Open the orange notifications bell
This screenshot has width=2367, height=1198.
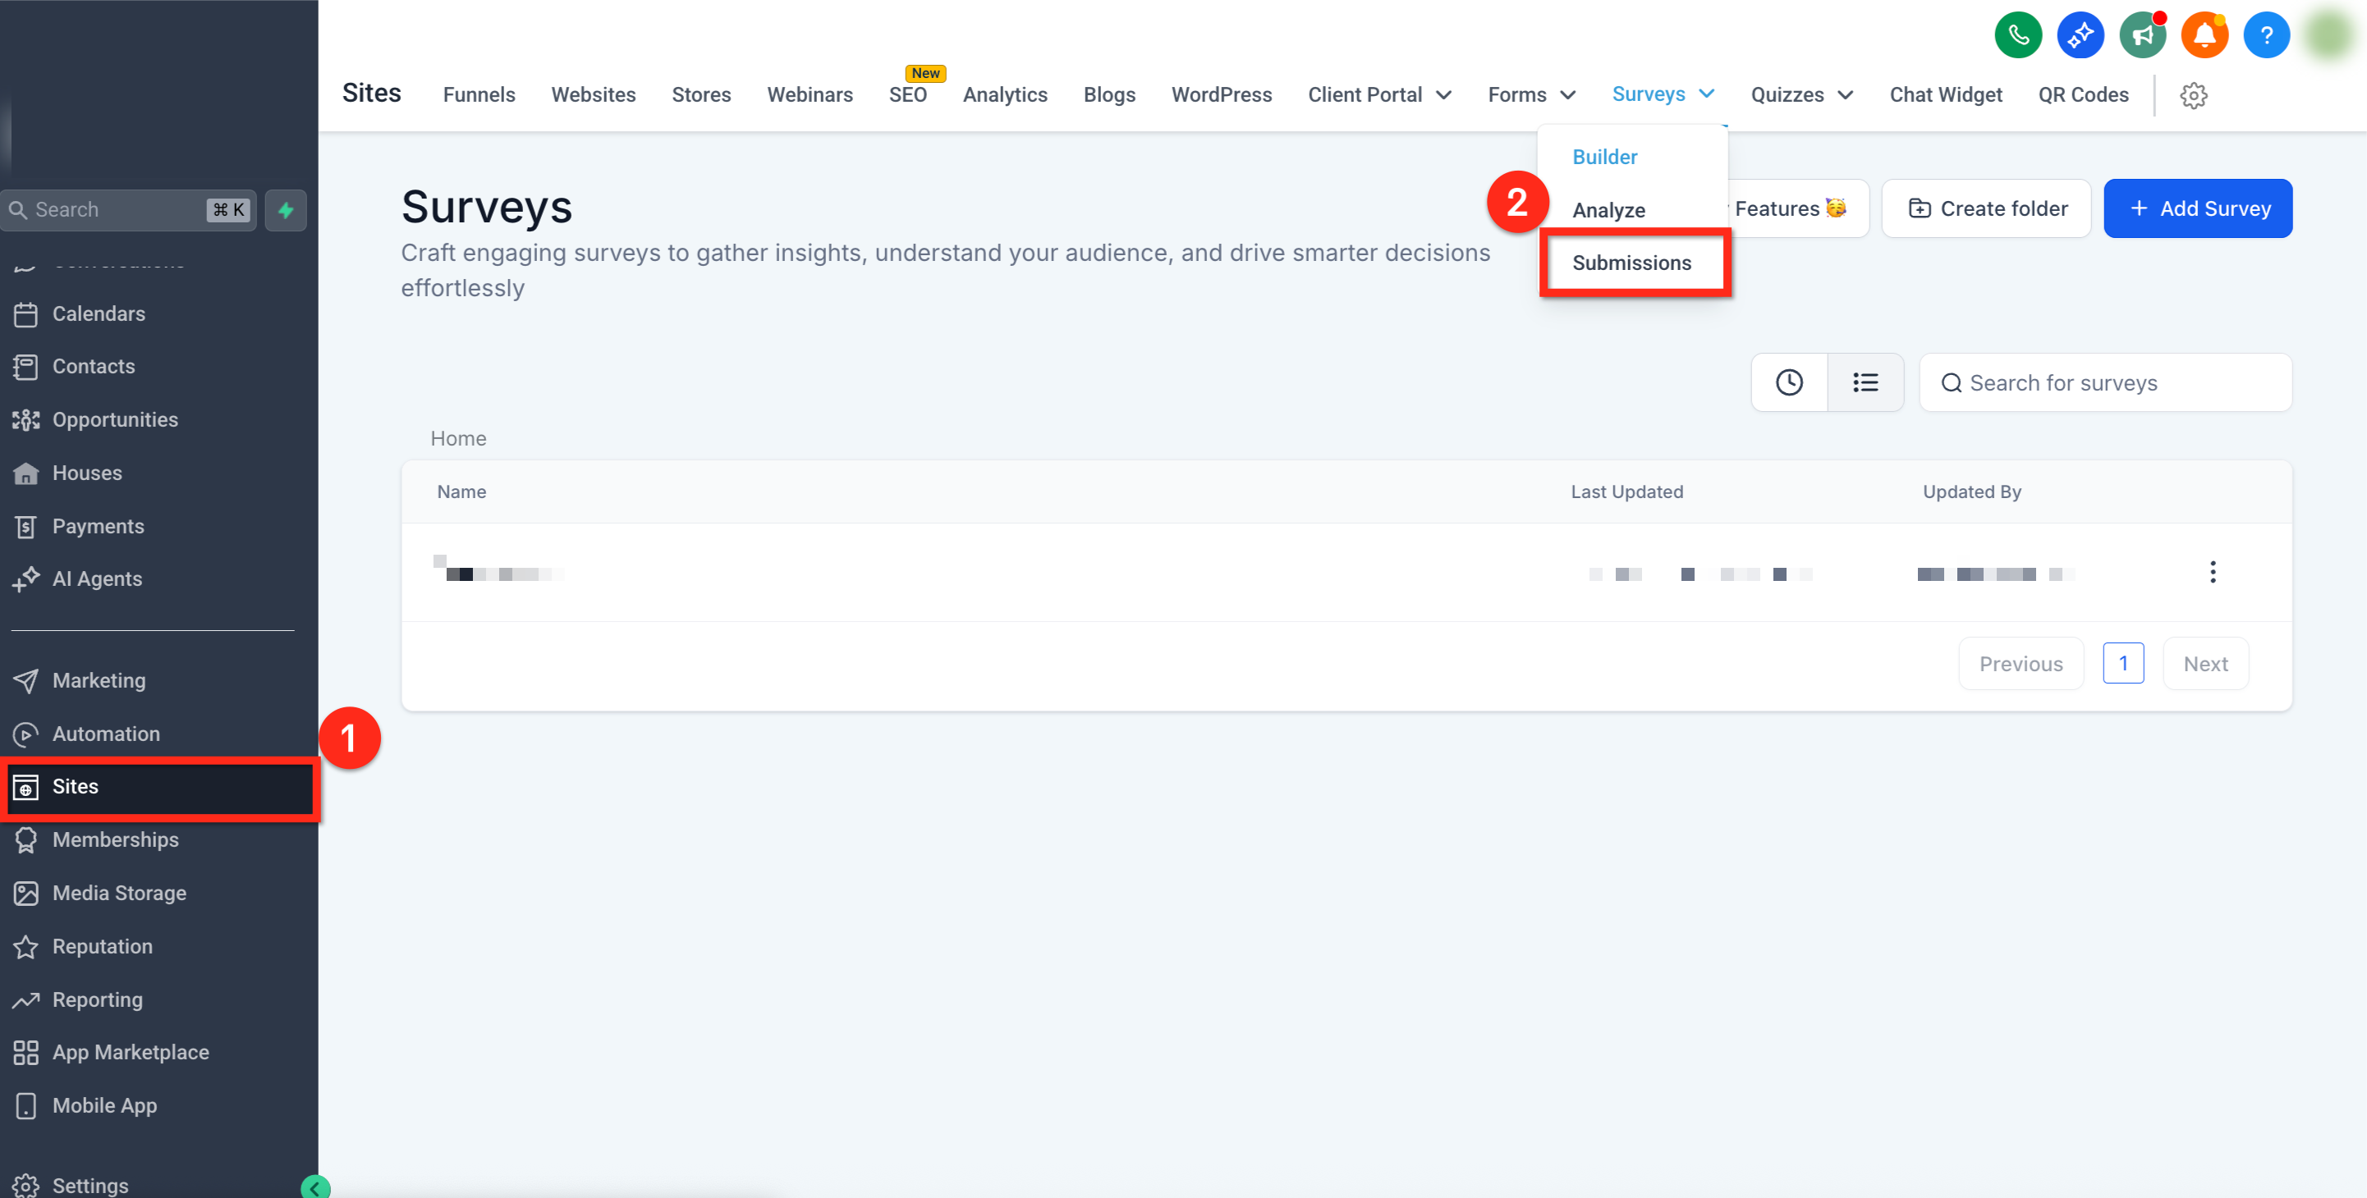pyautogui.click(x=2204, y=35)
